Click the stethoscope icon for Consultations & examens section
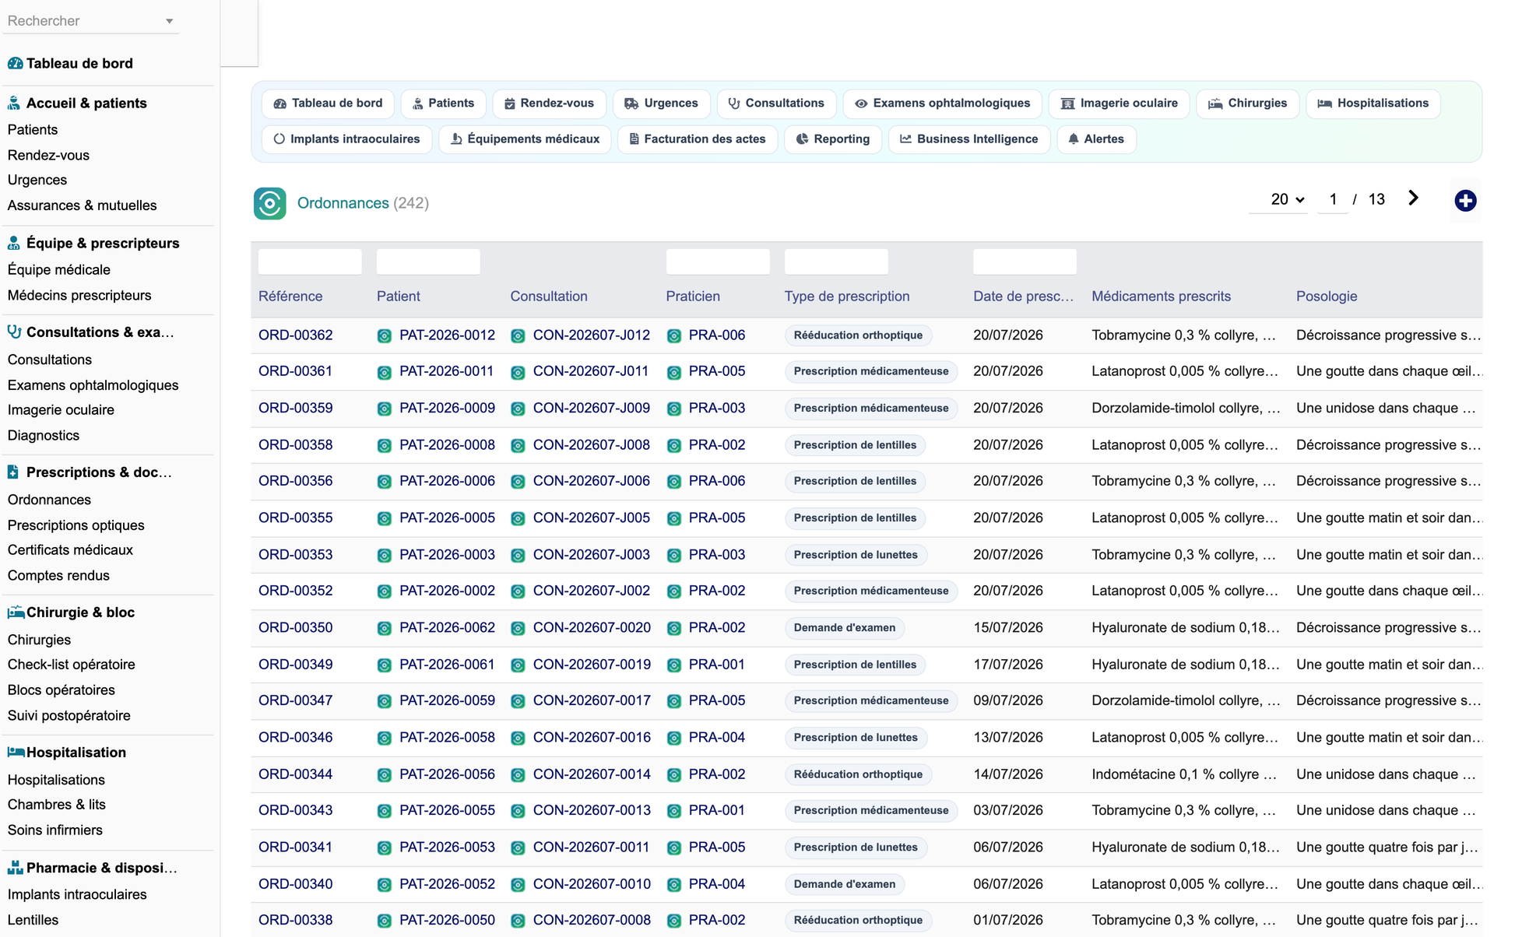Screen dimensions: 1515x937 [14, 332]
